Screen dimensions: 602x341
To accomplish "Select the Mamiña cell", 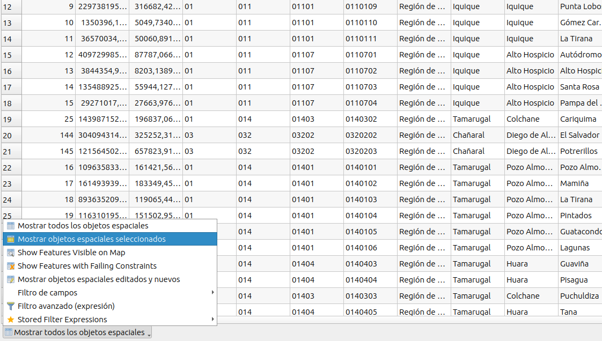I will [574, 183].
